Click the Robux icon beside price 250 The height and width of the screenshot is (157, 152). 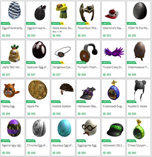click(x=4, y=35)
